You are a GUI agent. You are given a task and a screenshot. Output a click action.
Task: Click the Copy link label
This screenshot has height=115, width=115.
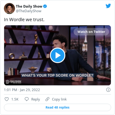pyautogui.click(x=59, y=99)
